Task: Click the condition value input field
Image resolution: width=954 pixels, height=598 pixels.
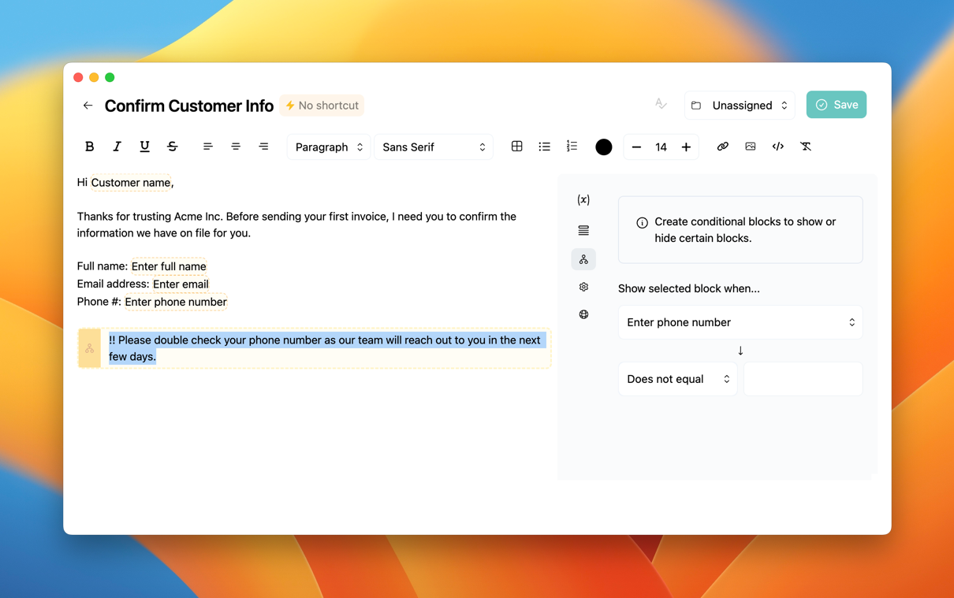Action: click(803, 379)
